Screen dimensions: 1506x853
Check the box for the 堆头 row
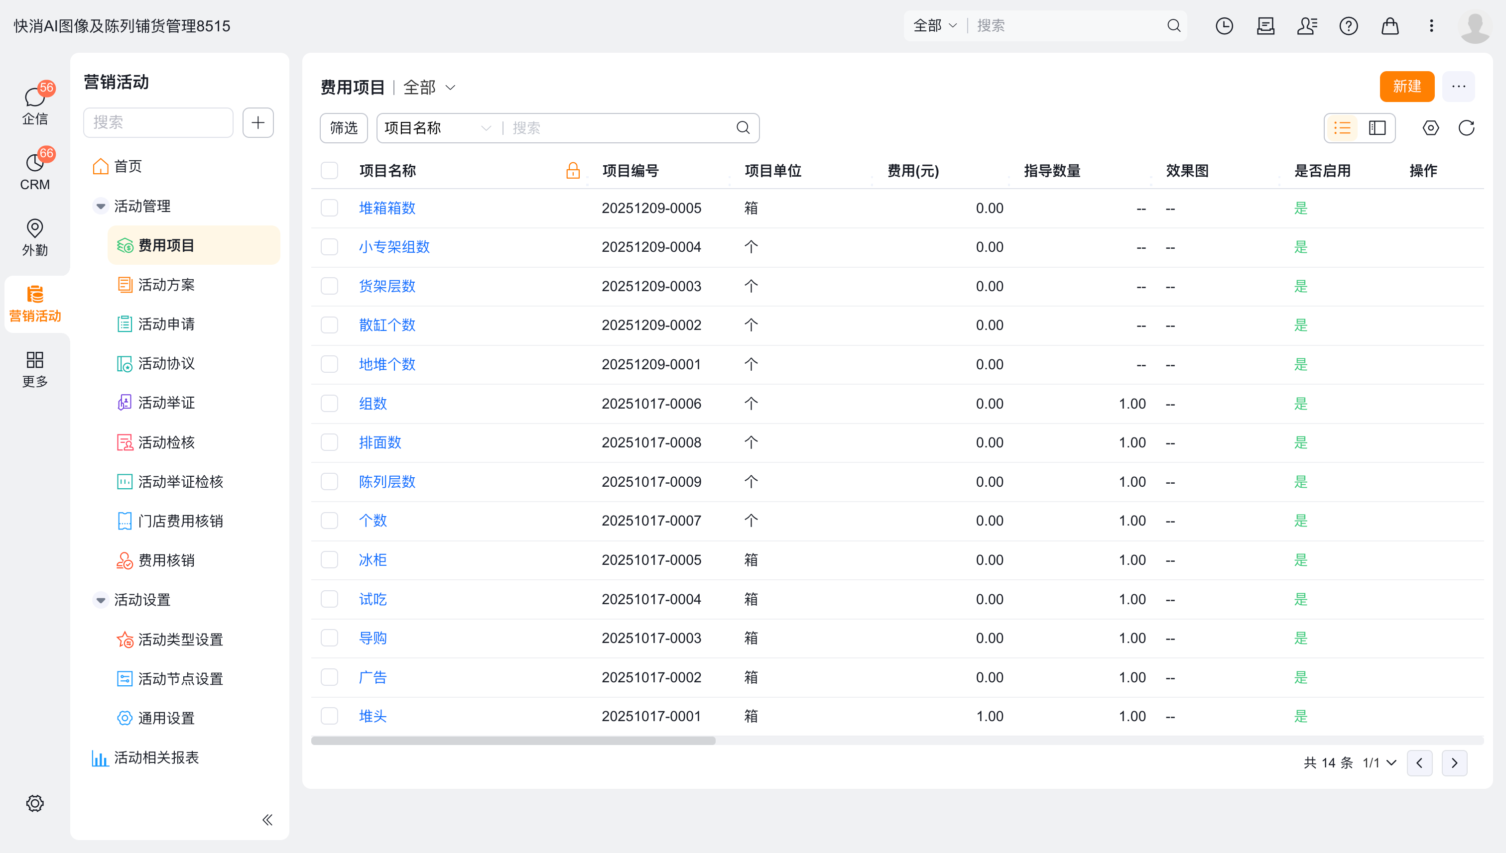330,716
